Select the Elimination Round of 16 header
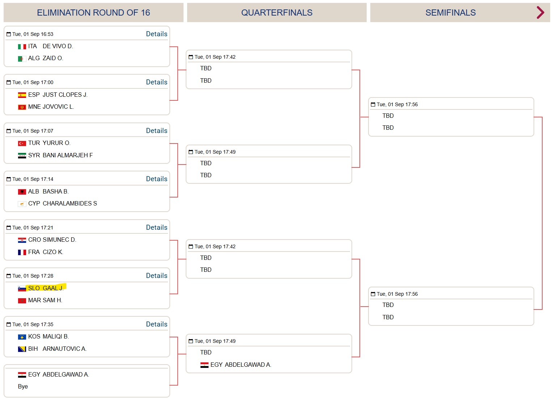Screen dimensions: 552x399 (x=93, y=13)
